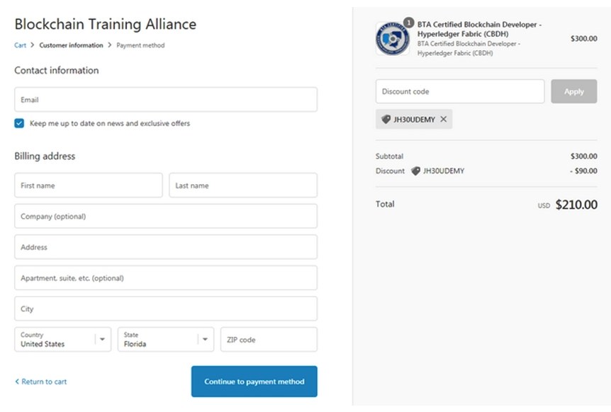Focus the ZIP code field
Image resolution: width=611 pixels, height=412 pixels.
(269, 339)
